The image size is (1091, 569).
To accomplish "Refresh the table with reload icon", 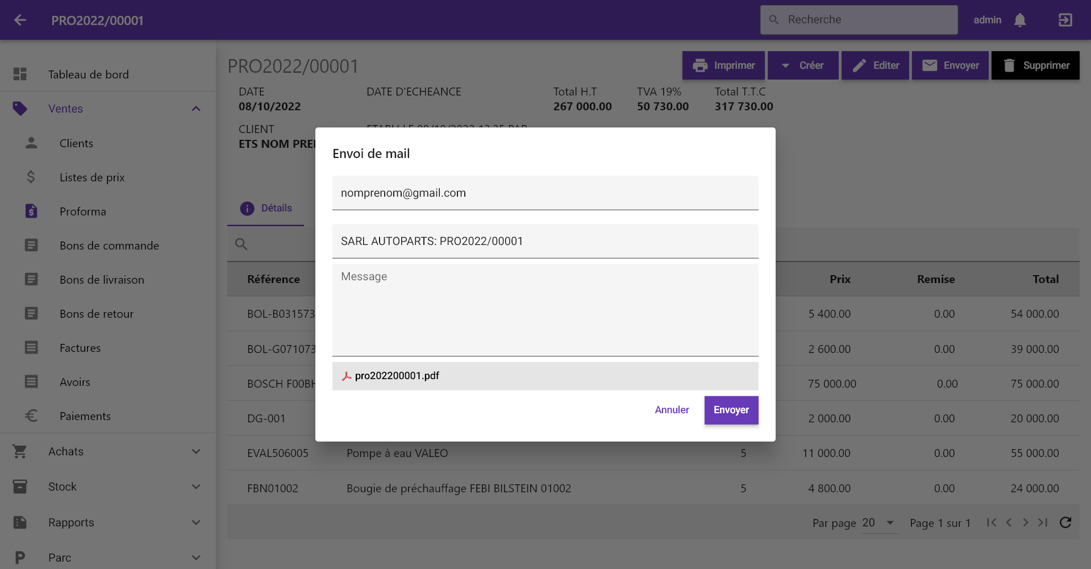I will (x=1065, y=522).
